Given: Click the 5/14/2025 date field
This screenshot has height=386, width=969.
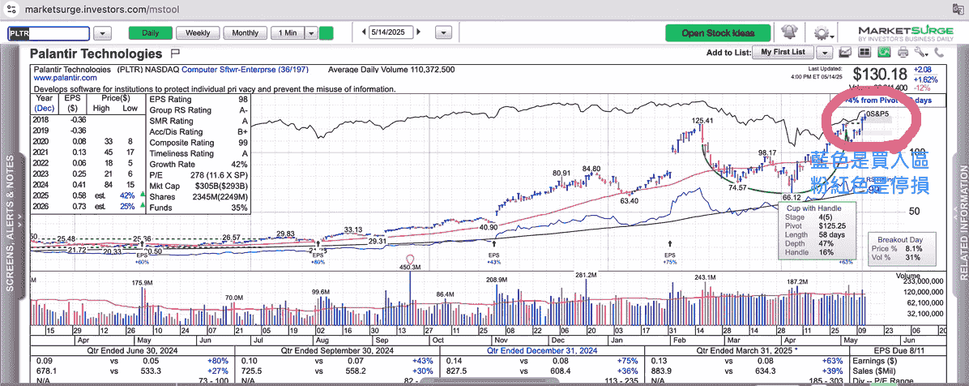Looking at the screenshot, I should pyautogui.click(x=391, y=32).
